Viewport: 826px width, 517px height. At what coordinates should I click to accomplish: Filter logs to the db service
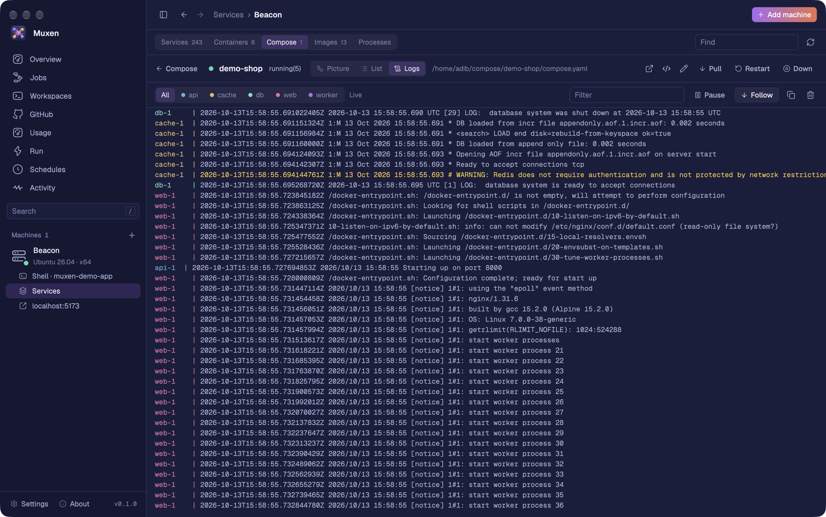pyautogui.click(x=256, y=95)
